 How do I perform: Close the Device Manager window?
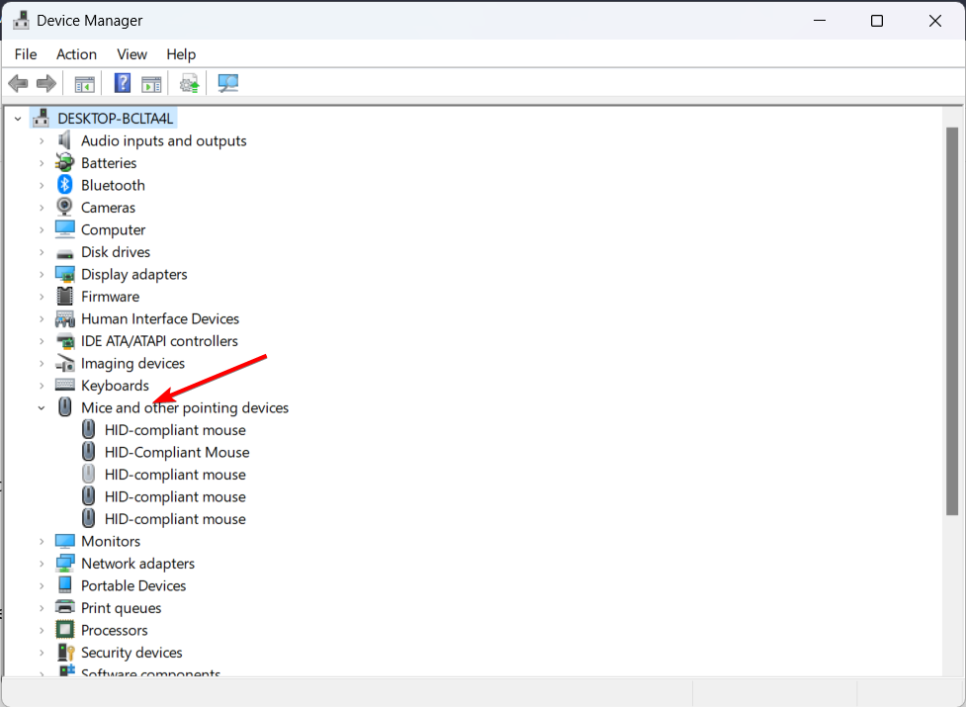(934, 21)
